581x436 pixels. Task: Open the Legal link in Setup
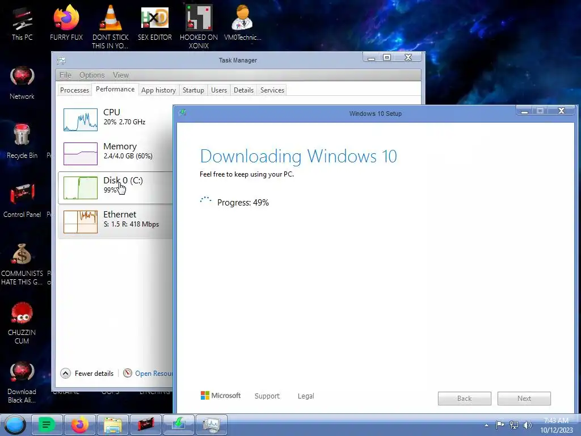(x=306, y=396)
